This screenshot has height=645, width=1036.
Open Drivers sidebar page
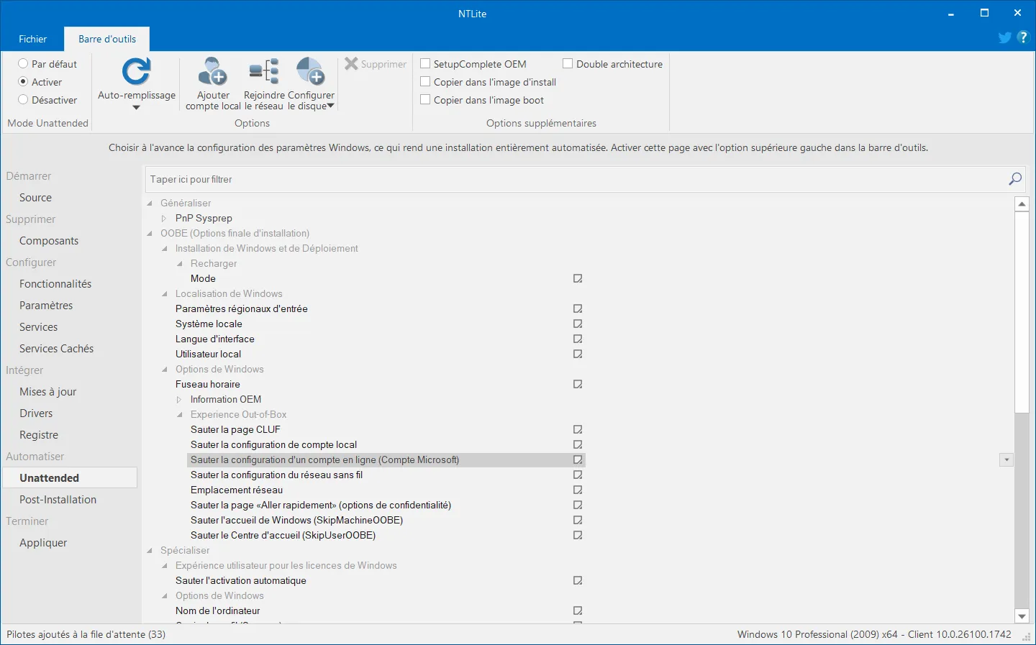point(36,413)
